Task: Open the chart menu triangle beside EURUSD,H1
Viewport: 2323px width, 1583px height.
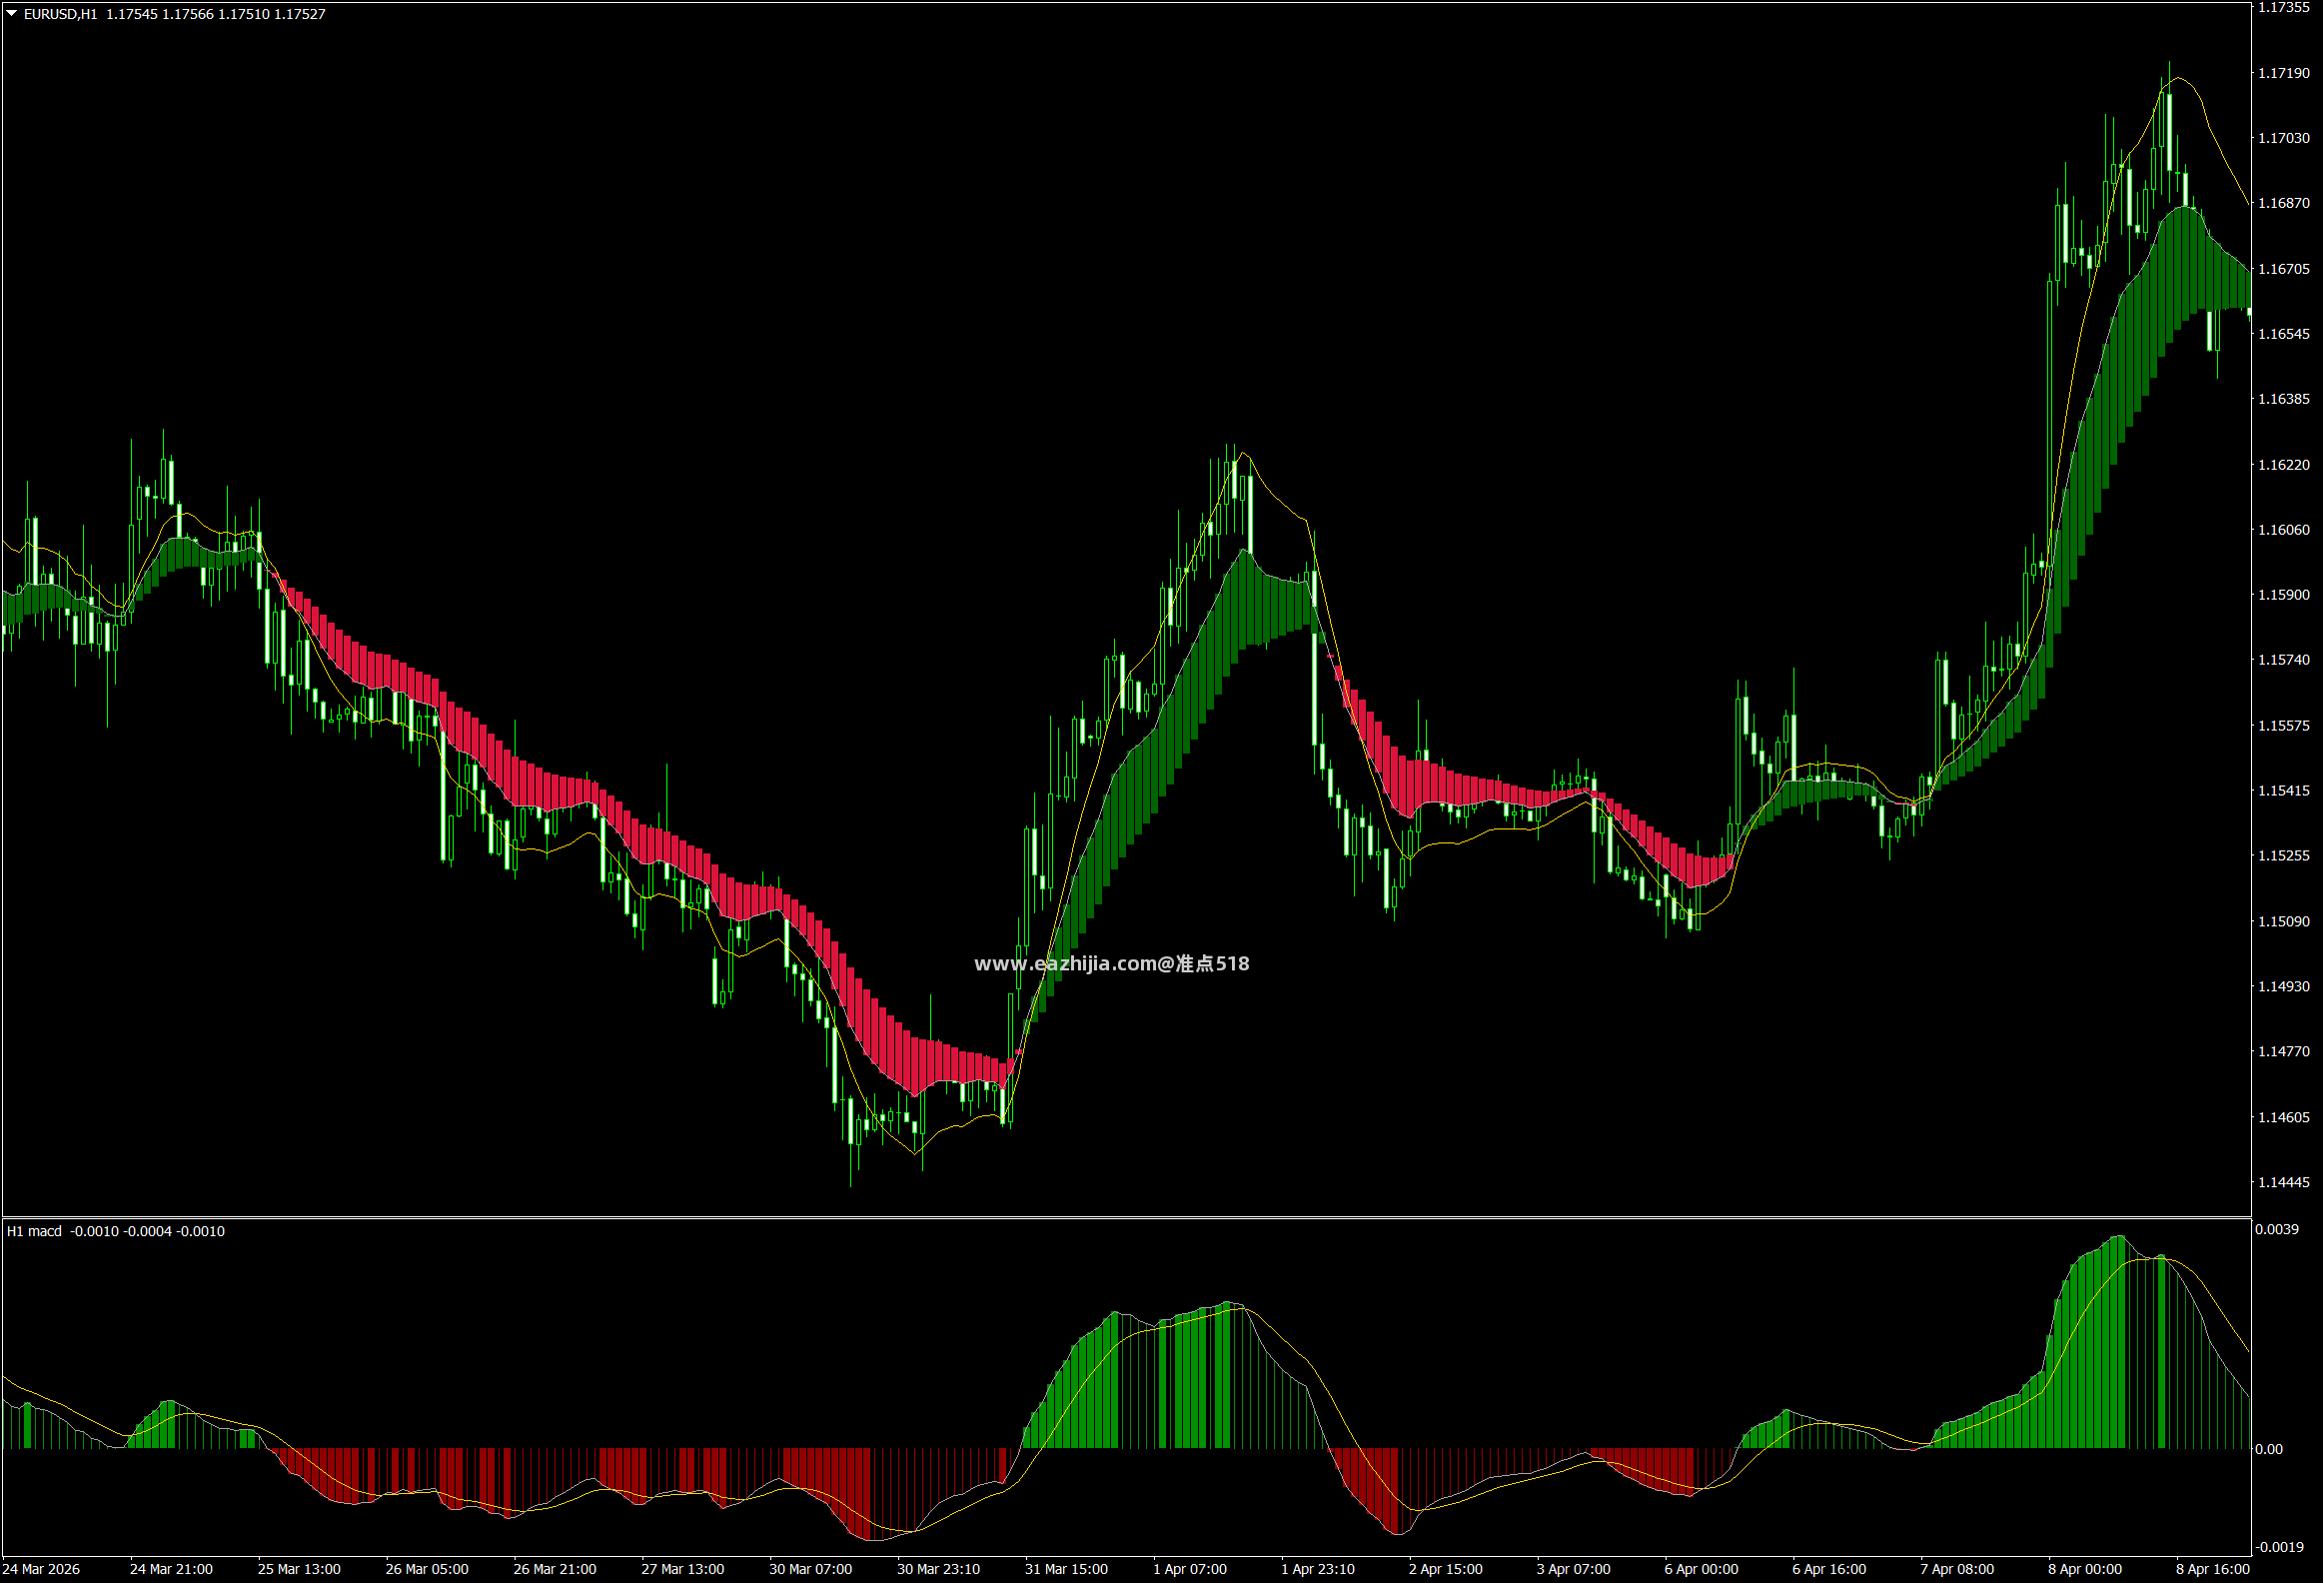Action: 12,14
